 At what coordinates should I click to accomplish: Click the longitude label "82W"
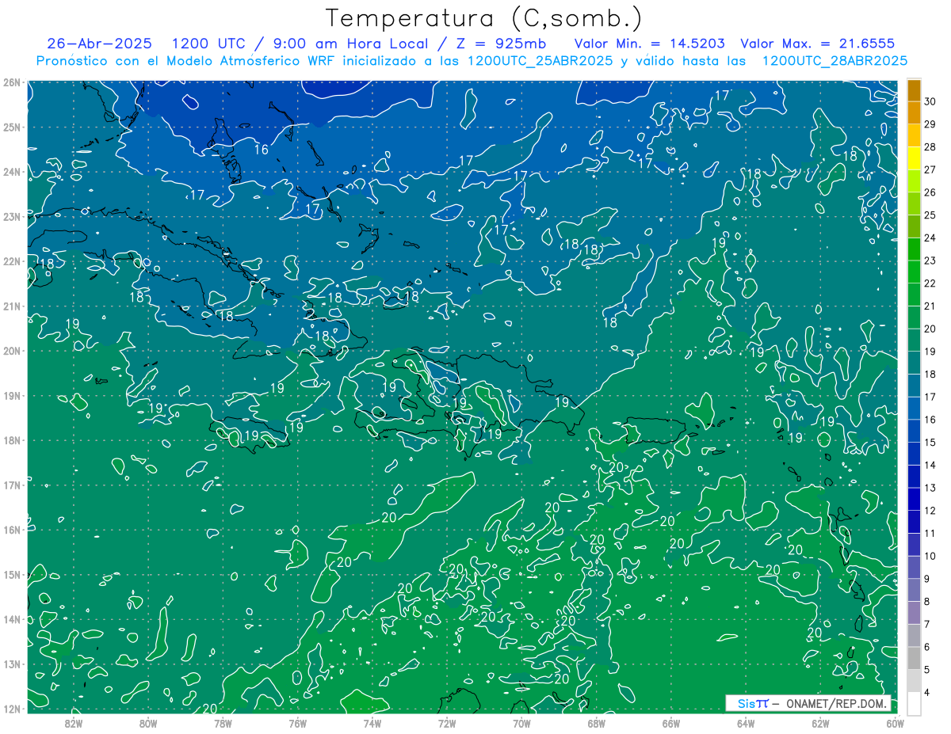[74, 722]
